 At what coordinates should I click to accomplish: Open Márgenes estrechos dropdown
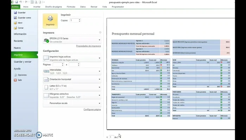(x=100, y=95)
